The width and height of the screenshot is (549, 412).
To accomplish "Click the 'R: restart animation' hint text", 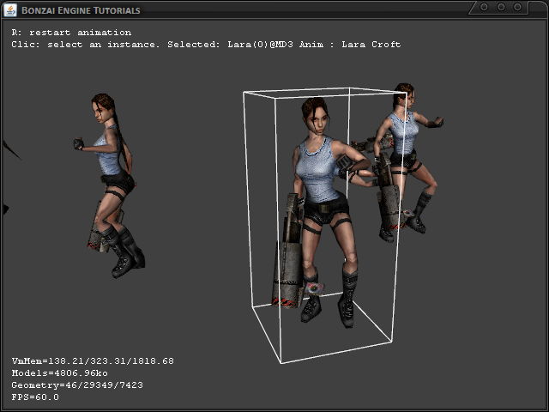I will coord(71,33).
